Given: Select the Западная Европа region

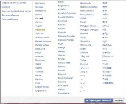Looking at the screenshot, I should [x=10, y=19].
